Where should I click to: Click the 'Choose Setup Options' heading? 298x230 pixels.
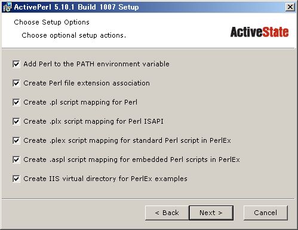pos(51,22)
